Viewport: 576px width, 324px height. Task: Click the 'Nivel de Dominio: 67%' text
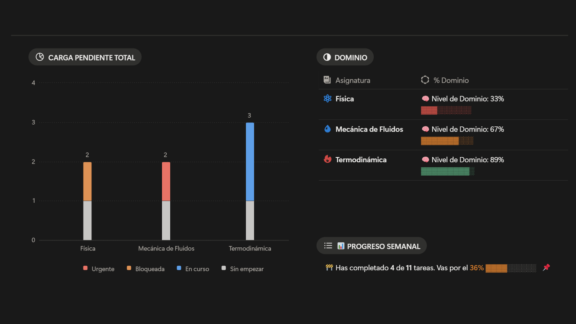[x=468, y=129]
